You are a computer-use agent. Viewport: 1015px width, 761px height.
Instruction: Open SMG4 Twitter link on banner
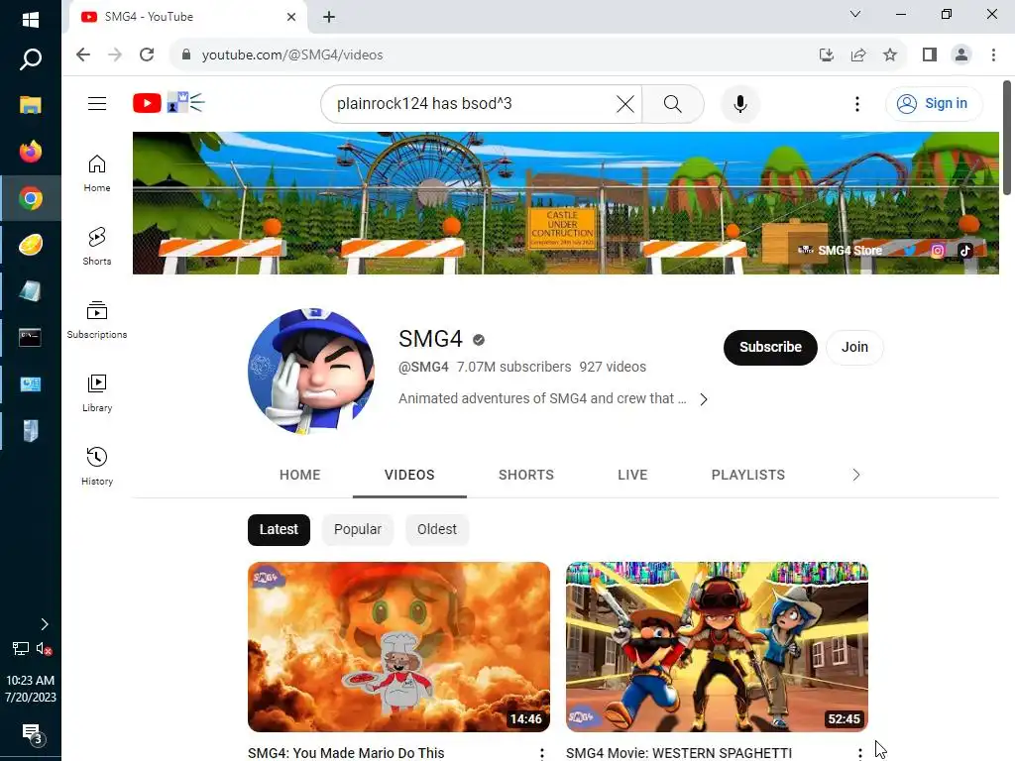click(910, 251)
